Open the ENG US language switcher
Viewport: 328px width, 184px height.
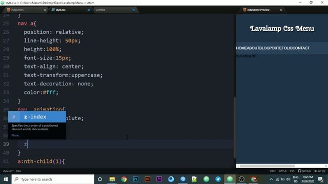coord(296,179)
